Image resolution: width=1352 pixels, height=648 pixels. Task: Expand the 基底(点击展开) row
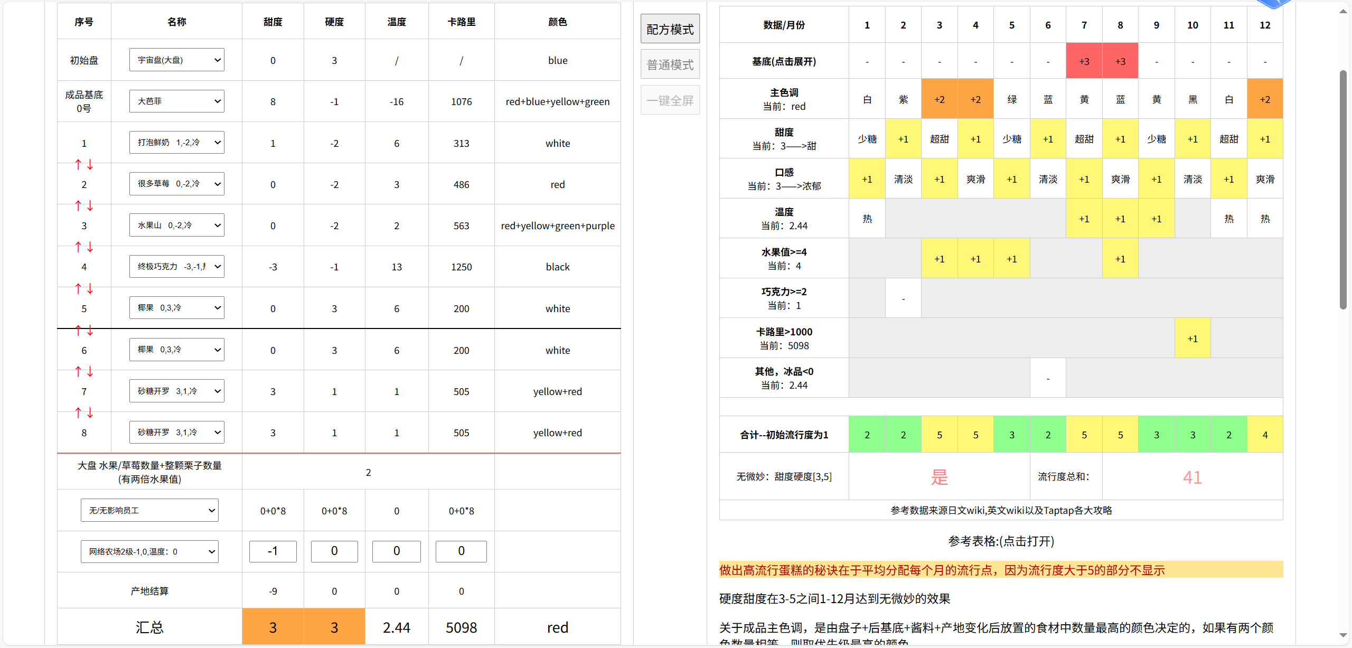coord(784,61)
